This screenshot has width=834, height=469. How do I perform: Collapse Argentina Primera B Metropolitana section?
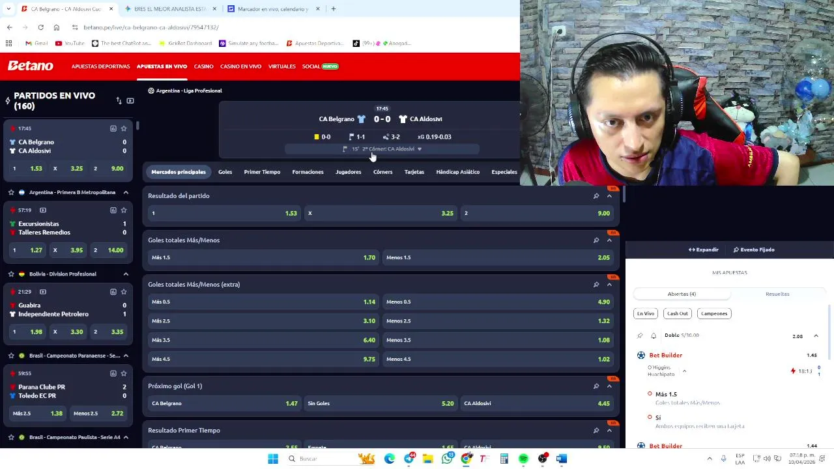point(126,192)
